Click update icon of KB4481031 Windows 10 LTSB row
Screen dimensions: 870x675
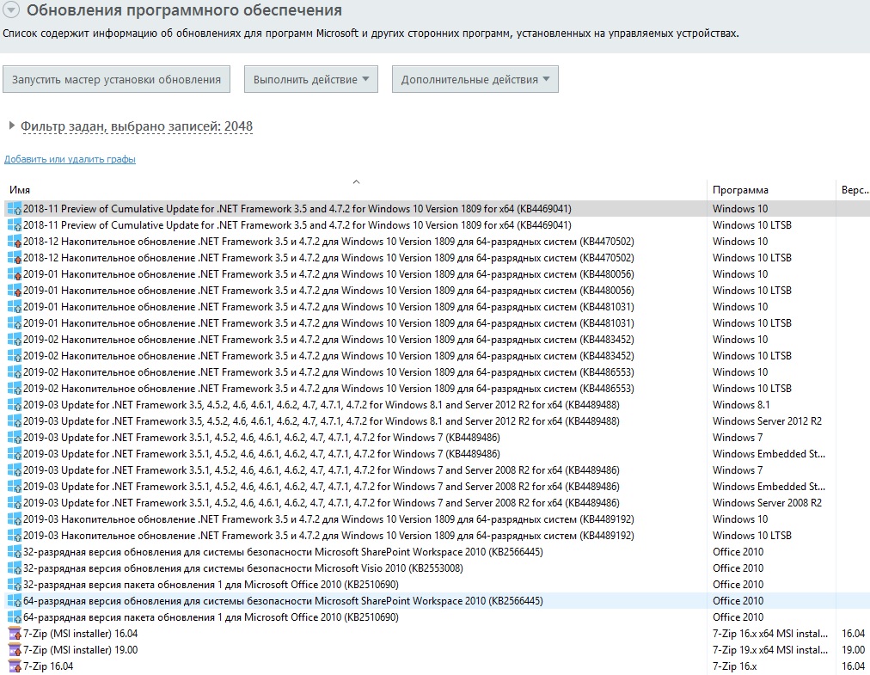click(15, 323)
